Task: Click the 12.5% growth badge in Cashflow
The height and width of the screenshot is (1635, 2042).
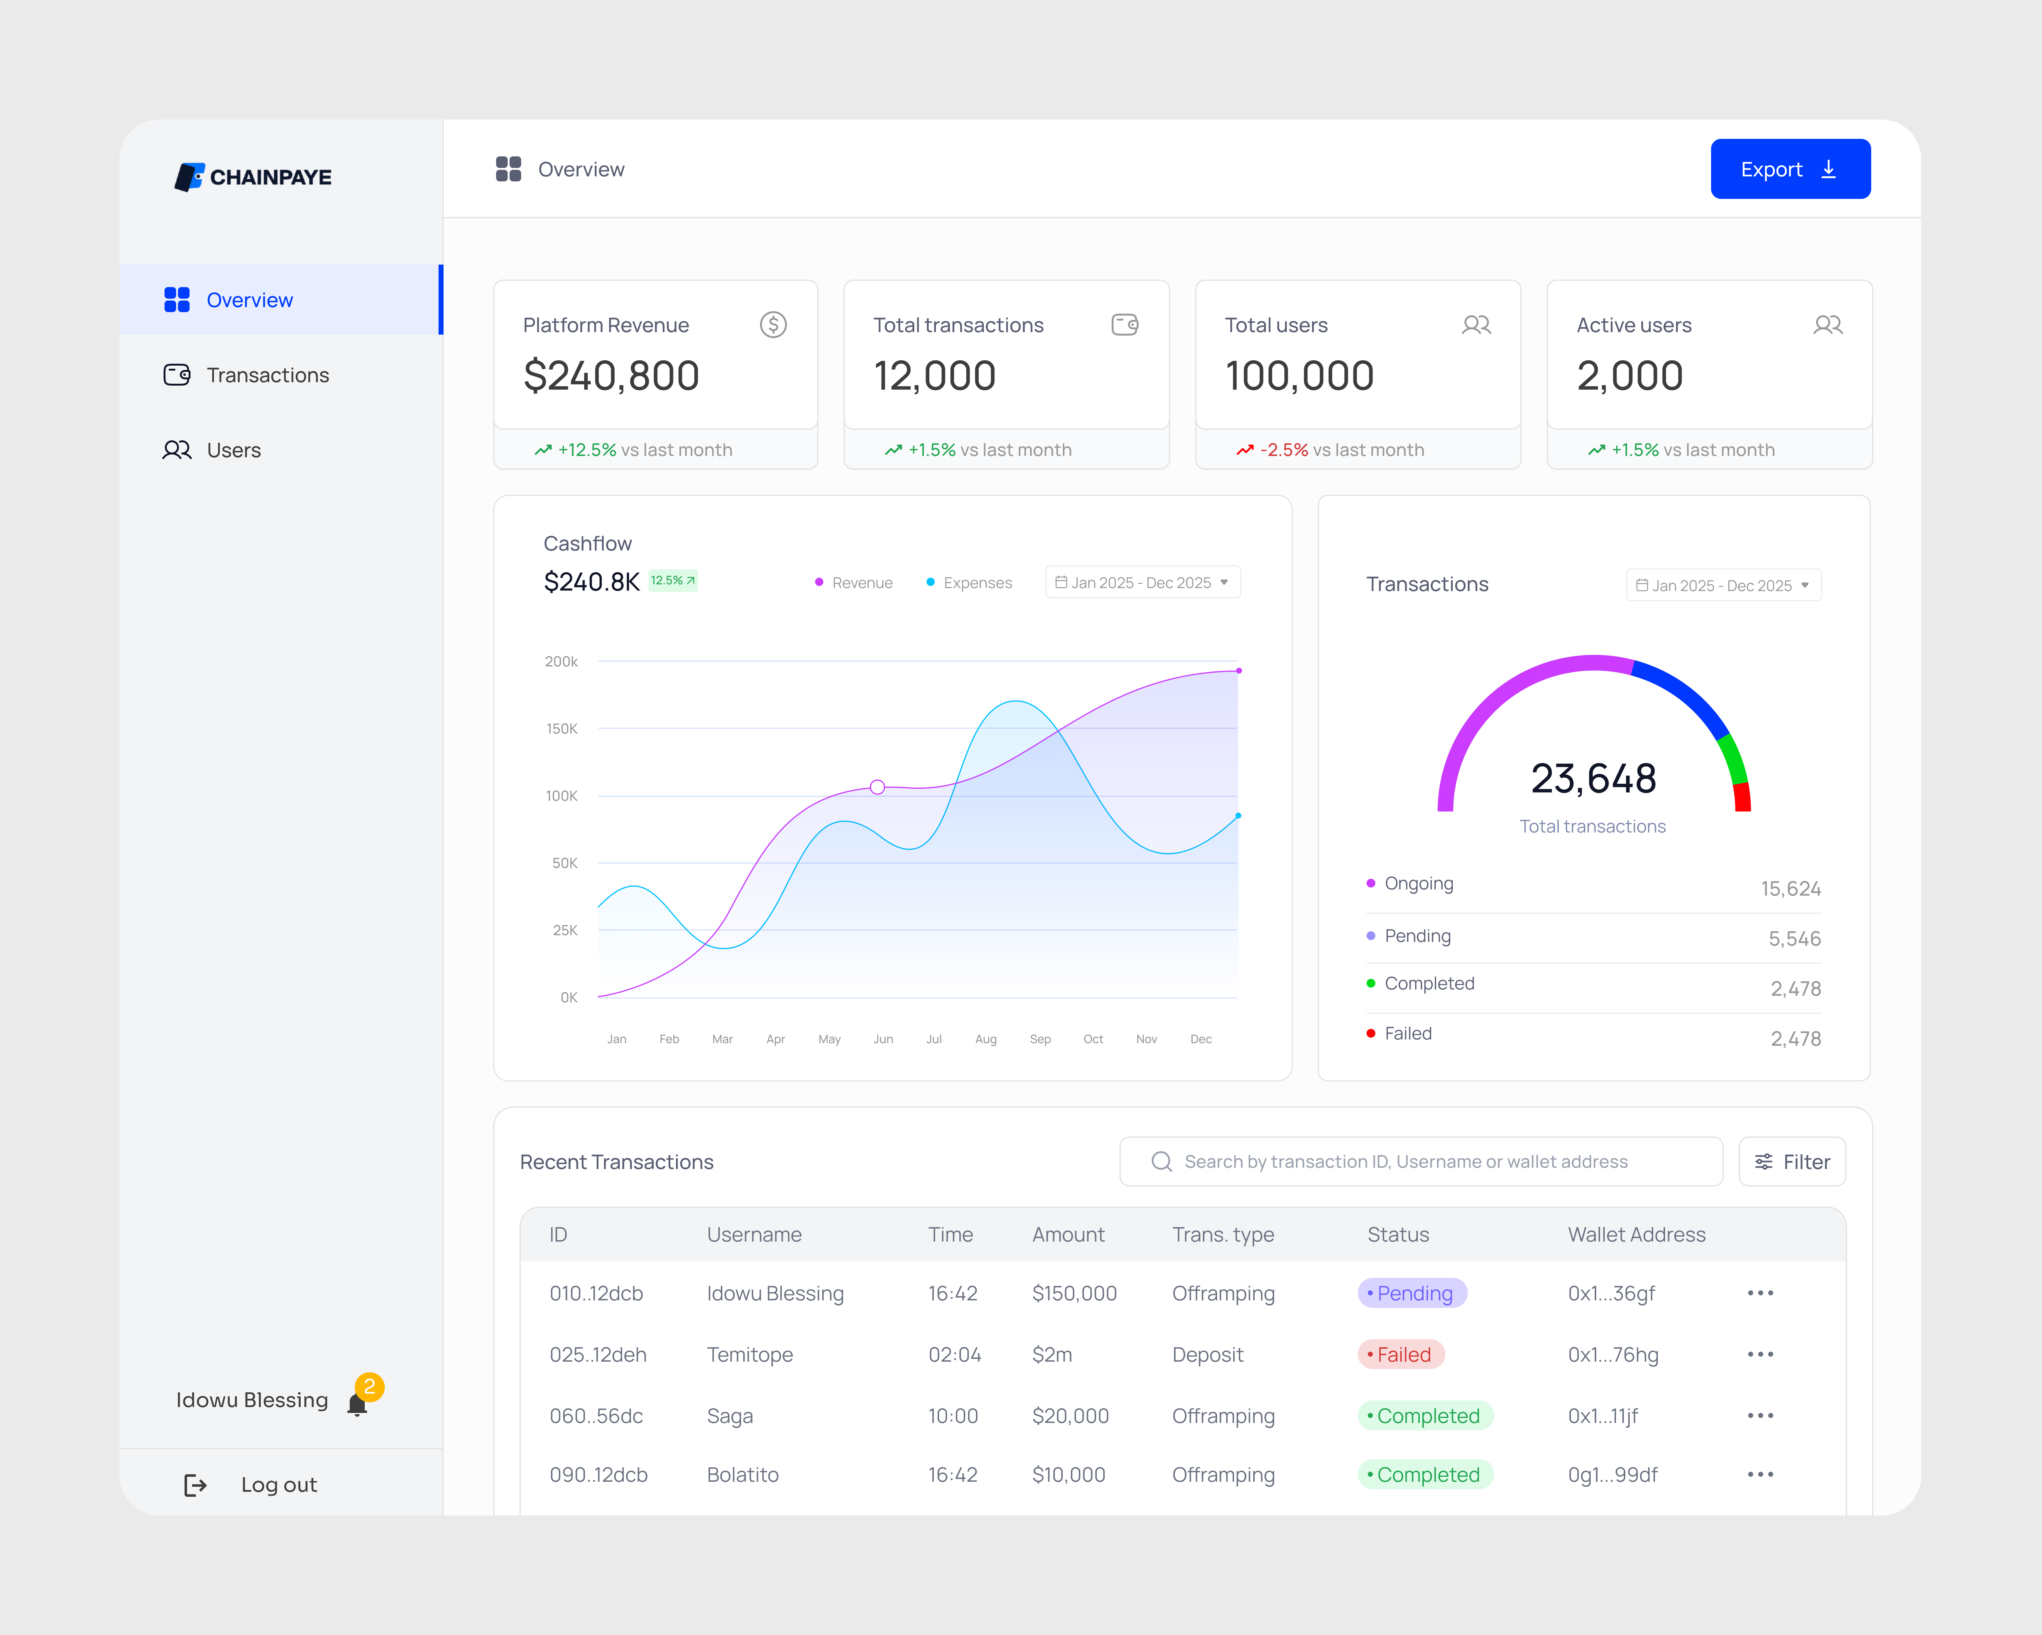Action: tap(673, 580)
